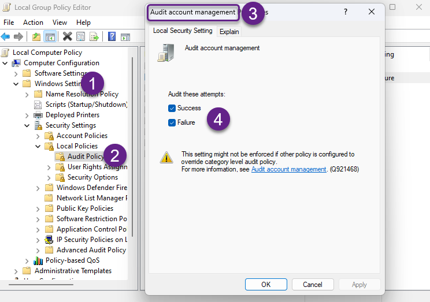Click the OK button
This screenshot has width=430, height=302.
coord(266,284)
